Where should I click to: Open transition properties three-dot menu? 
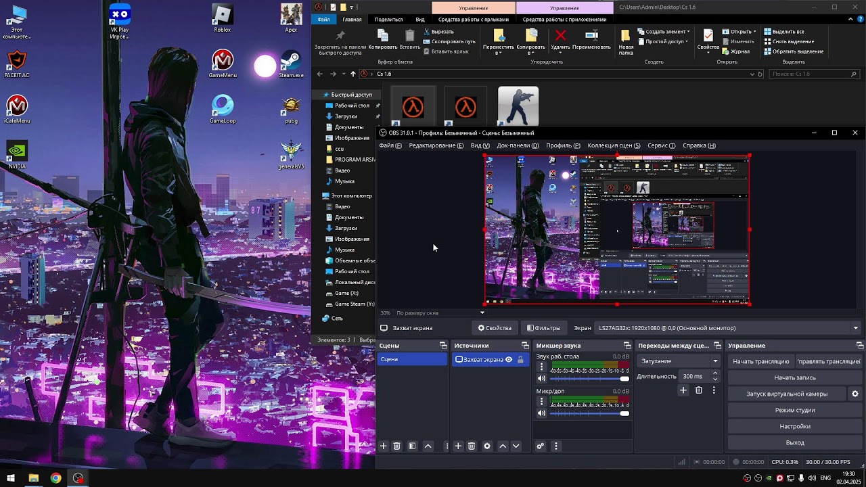714,390
